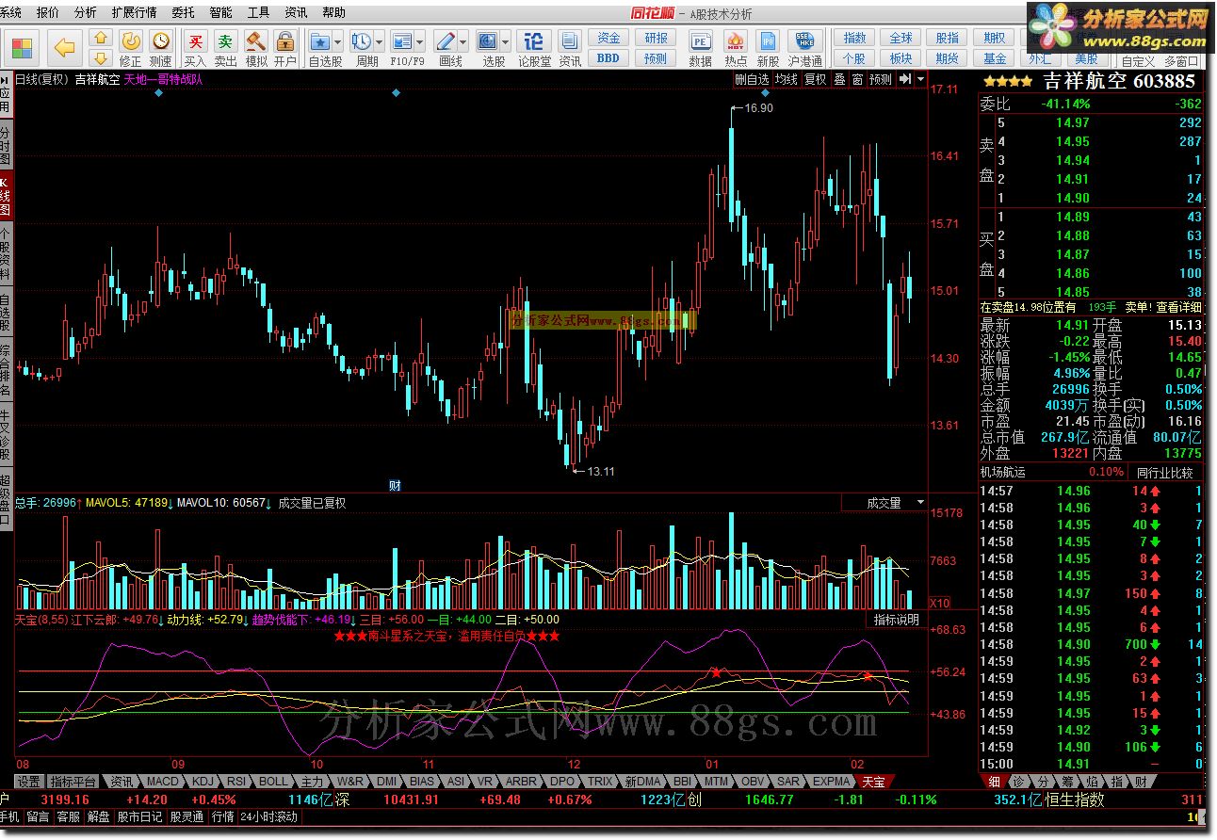The image size is (1217, 840).
Task: Open the small dropdown arrow above chart right
Action: (x=920, y=79)
